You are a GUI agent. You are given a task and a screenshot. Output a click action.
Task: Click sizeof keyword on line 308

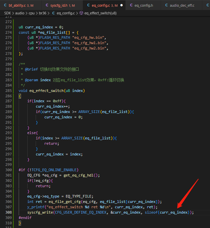click(151, 212)
